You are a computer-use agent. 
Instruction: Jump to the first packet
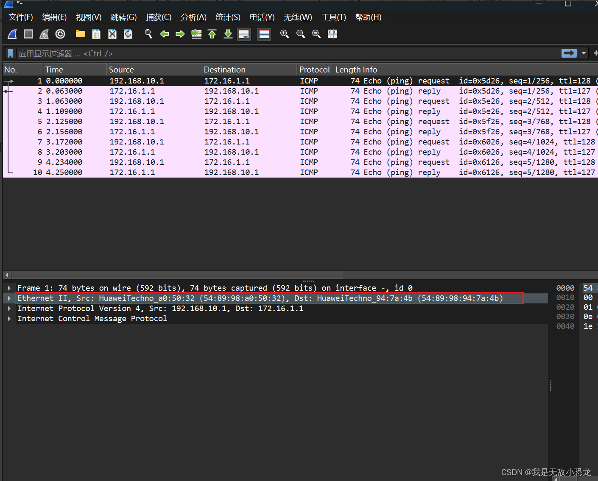212,34
